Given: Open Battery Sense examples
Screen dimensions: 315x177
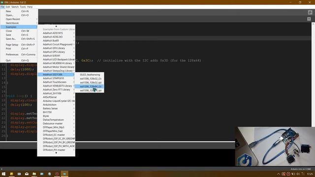Looking at the screenshot, I should point(56,108).
